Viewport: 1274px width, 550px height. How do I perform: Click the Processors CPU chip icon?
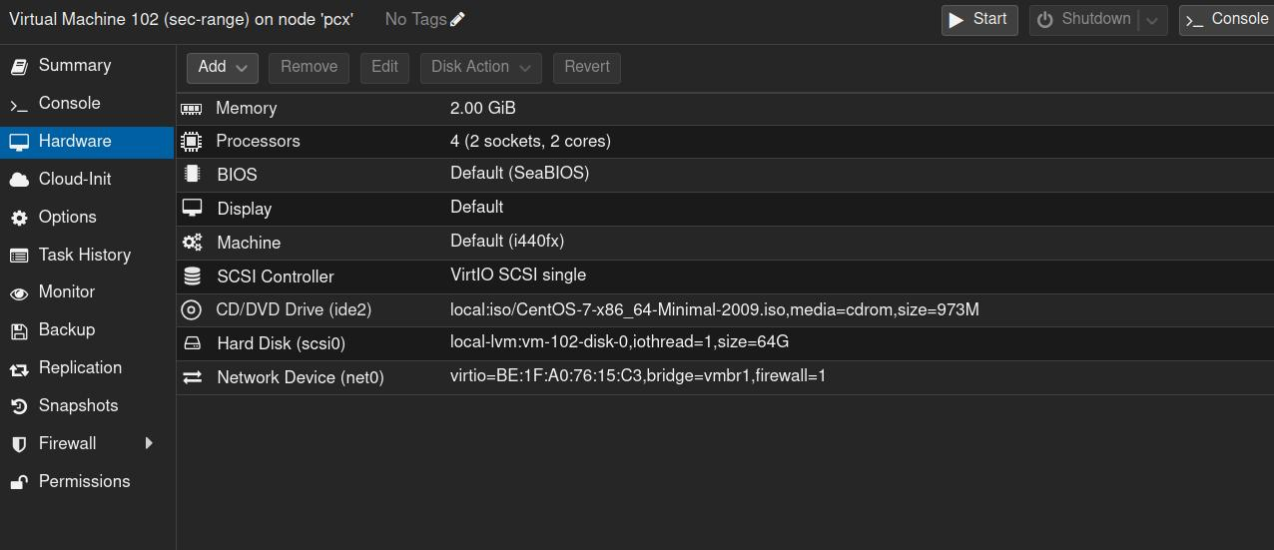point(191,141)
